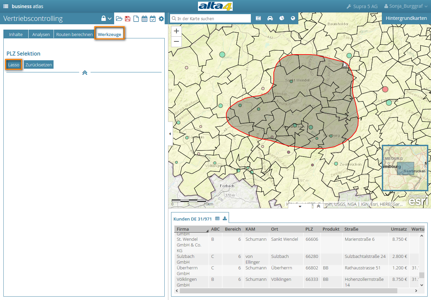Click the alta4 logo
431x300 pixels.
(215, 6)
